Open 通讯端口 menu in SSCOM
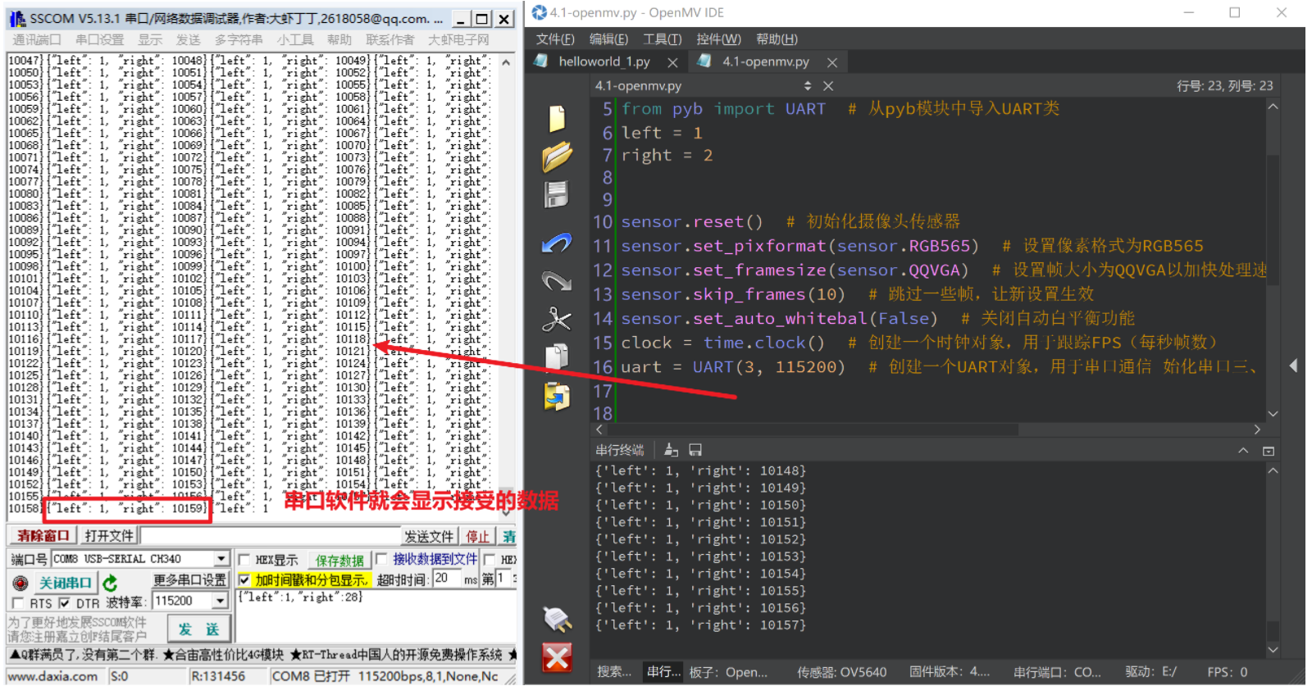The width and height of the screenshot is (1312, 686). [37, 39]
